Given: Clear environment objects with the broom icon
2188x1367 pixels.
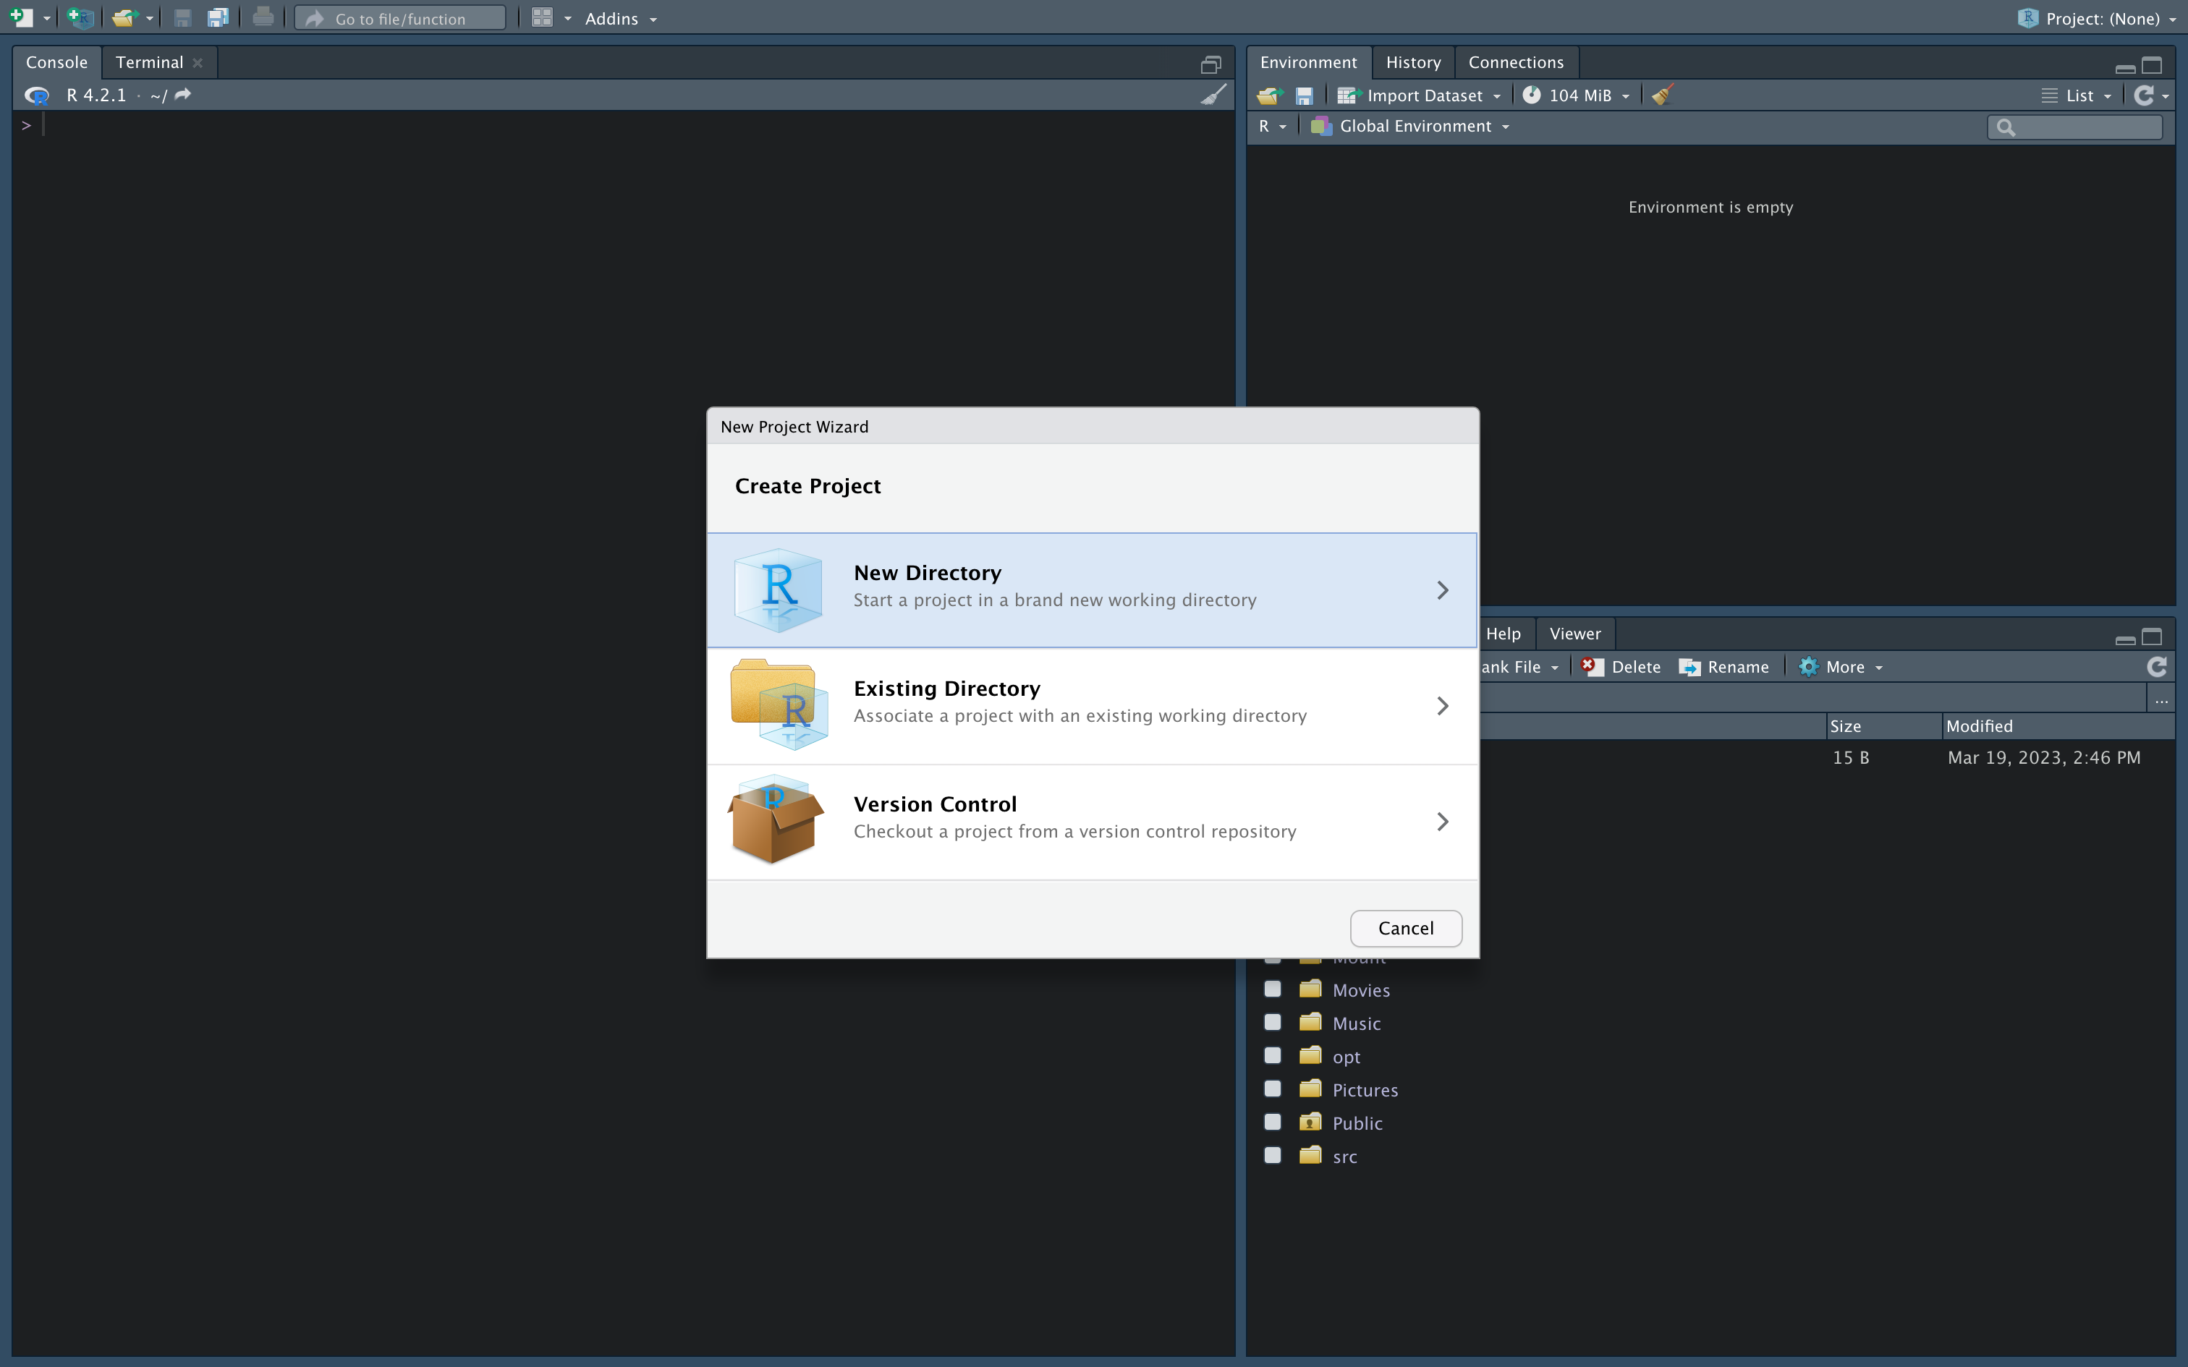Looking at the screenshot, I should (1662, 95).
